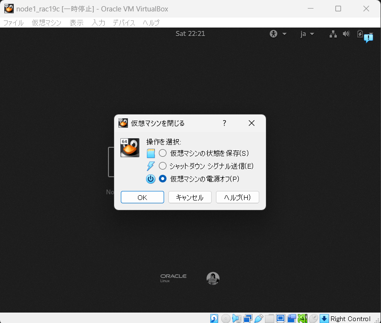Maximize the VirtualBox window
Viewport: 381px width, 323px height.
(x=338, y=9)
